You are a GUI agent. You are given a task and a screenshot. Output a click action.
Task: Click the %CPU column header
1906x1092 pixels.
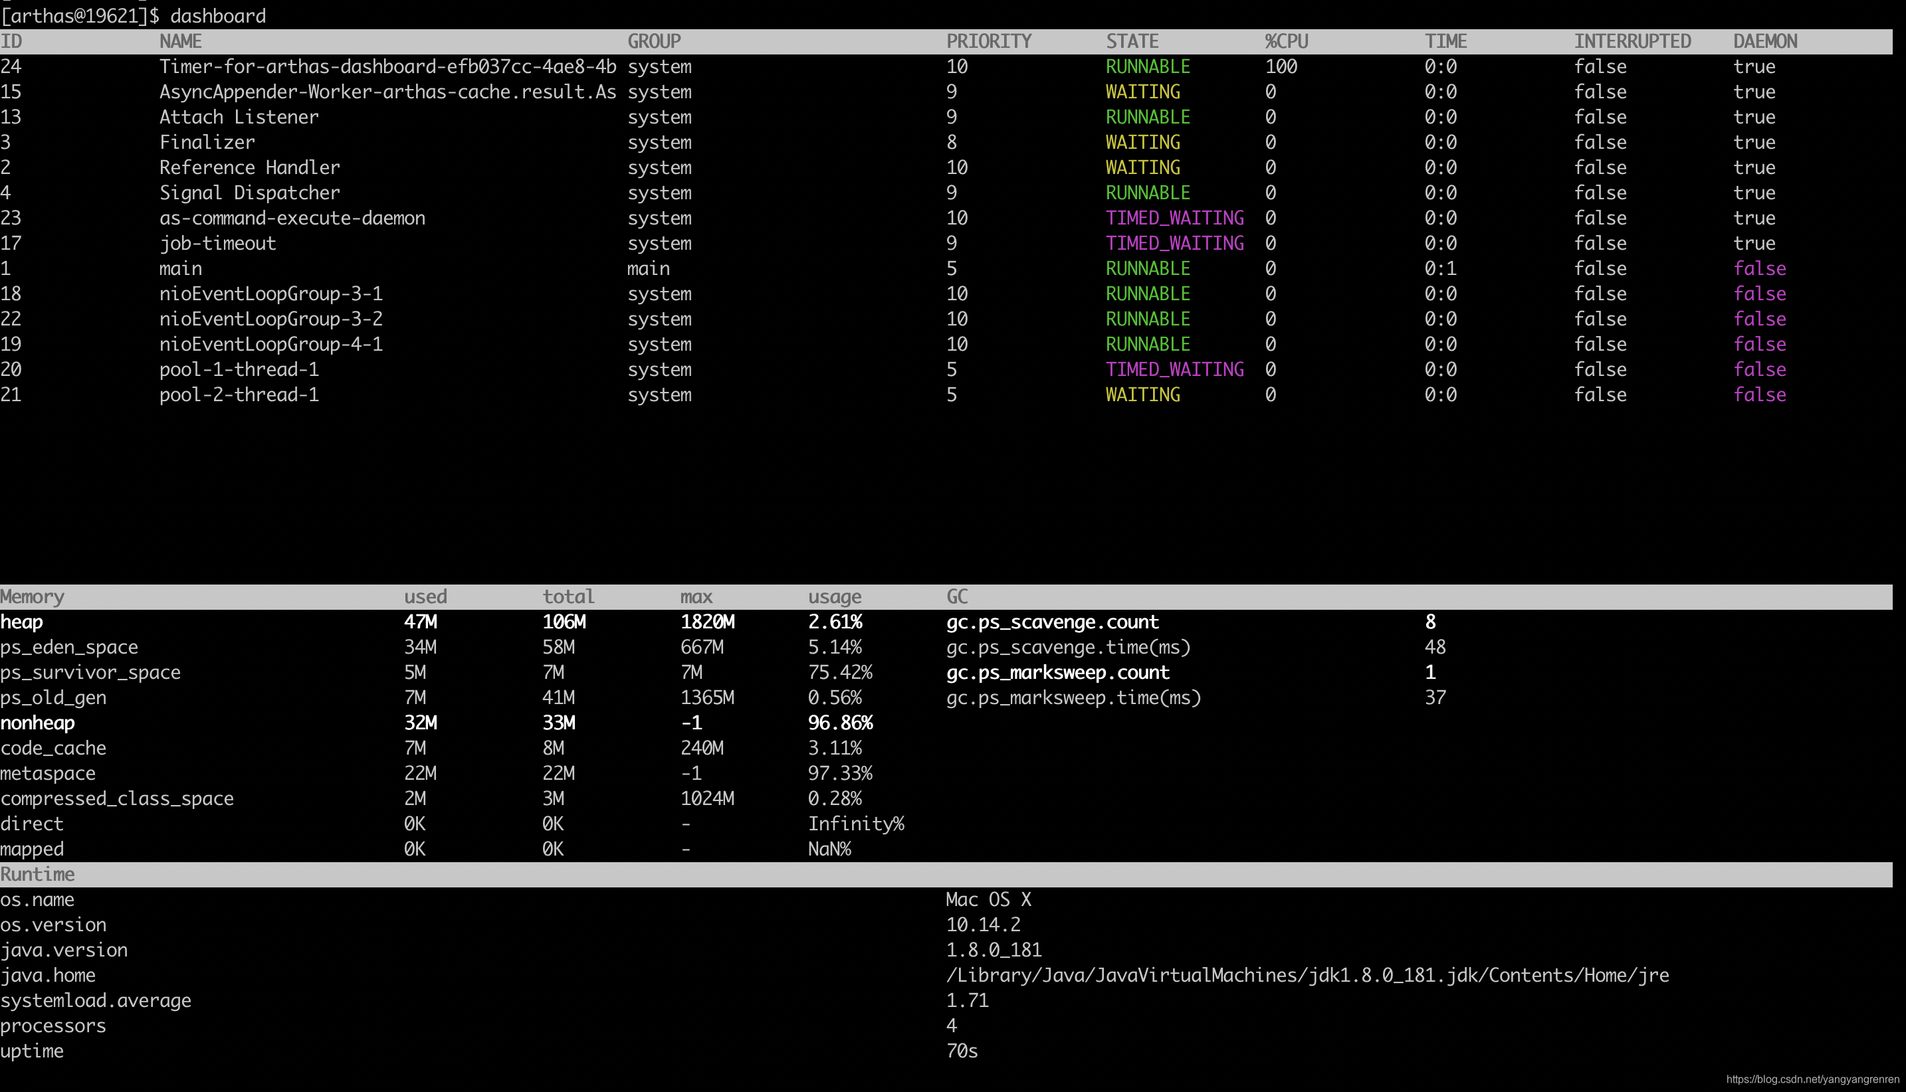(1286, 41)
